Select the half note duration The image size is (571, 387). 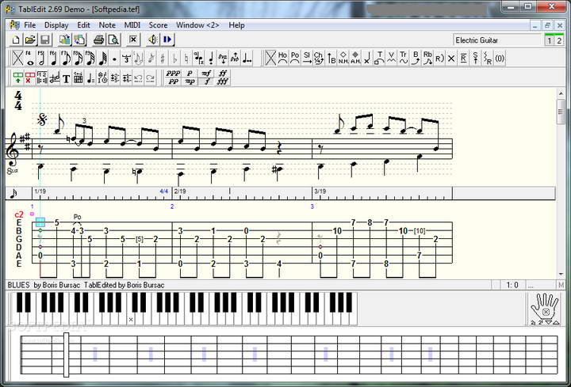41,58
